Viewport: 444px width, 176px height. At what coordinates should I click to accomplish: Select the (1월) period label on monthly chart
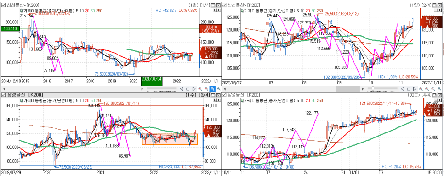(193, 5)
